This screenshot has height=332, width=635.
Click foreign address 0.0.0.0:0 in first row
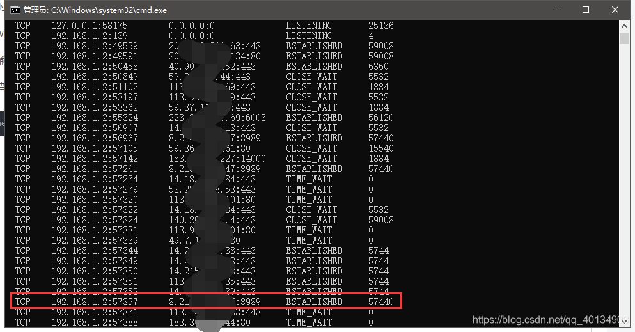192,26
